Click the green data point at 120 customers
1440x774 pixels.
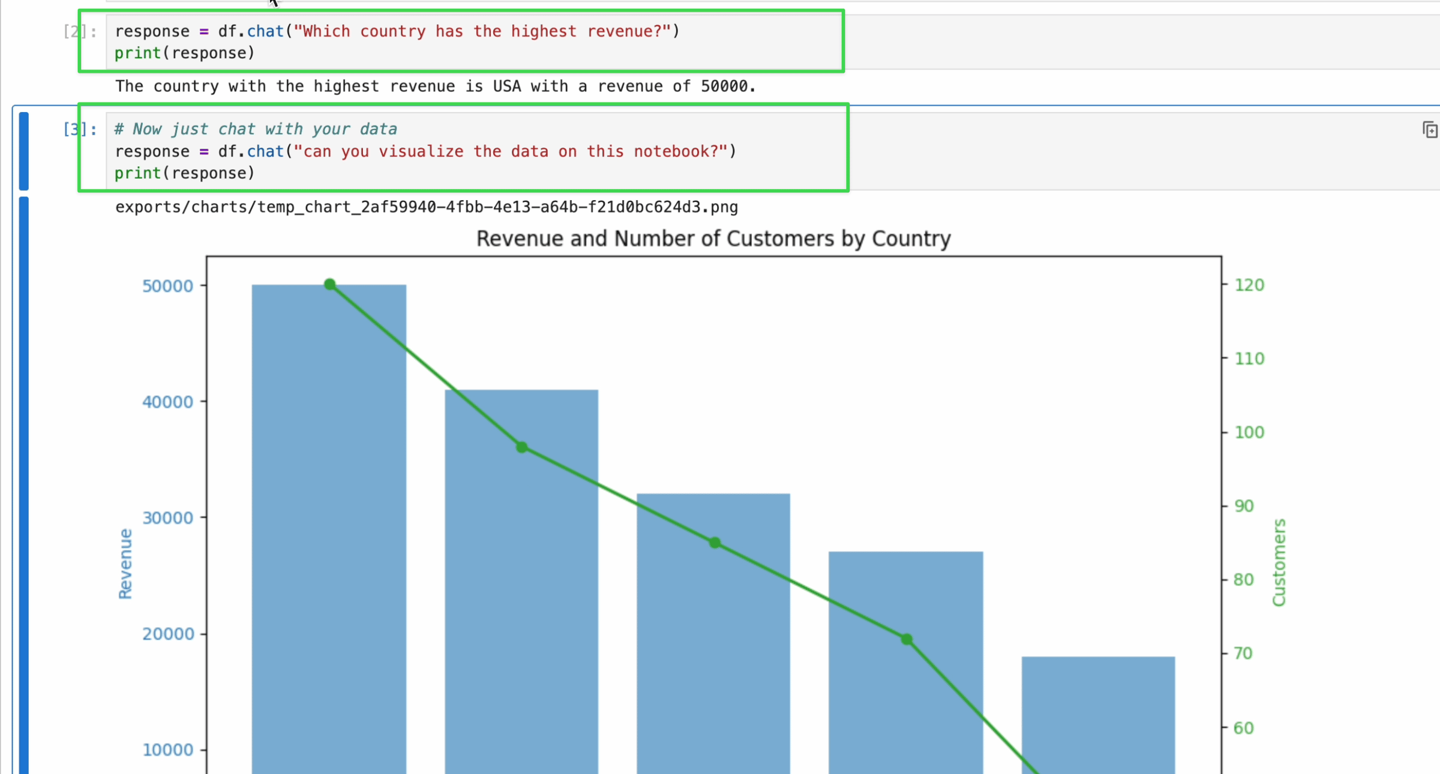(329, 284)
